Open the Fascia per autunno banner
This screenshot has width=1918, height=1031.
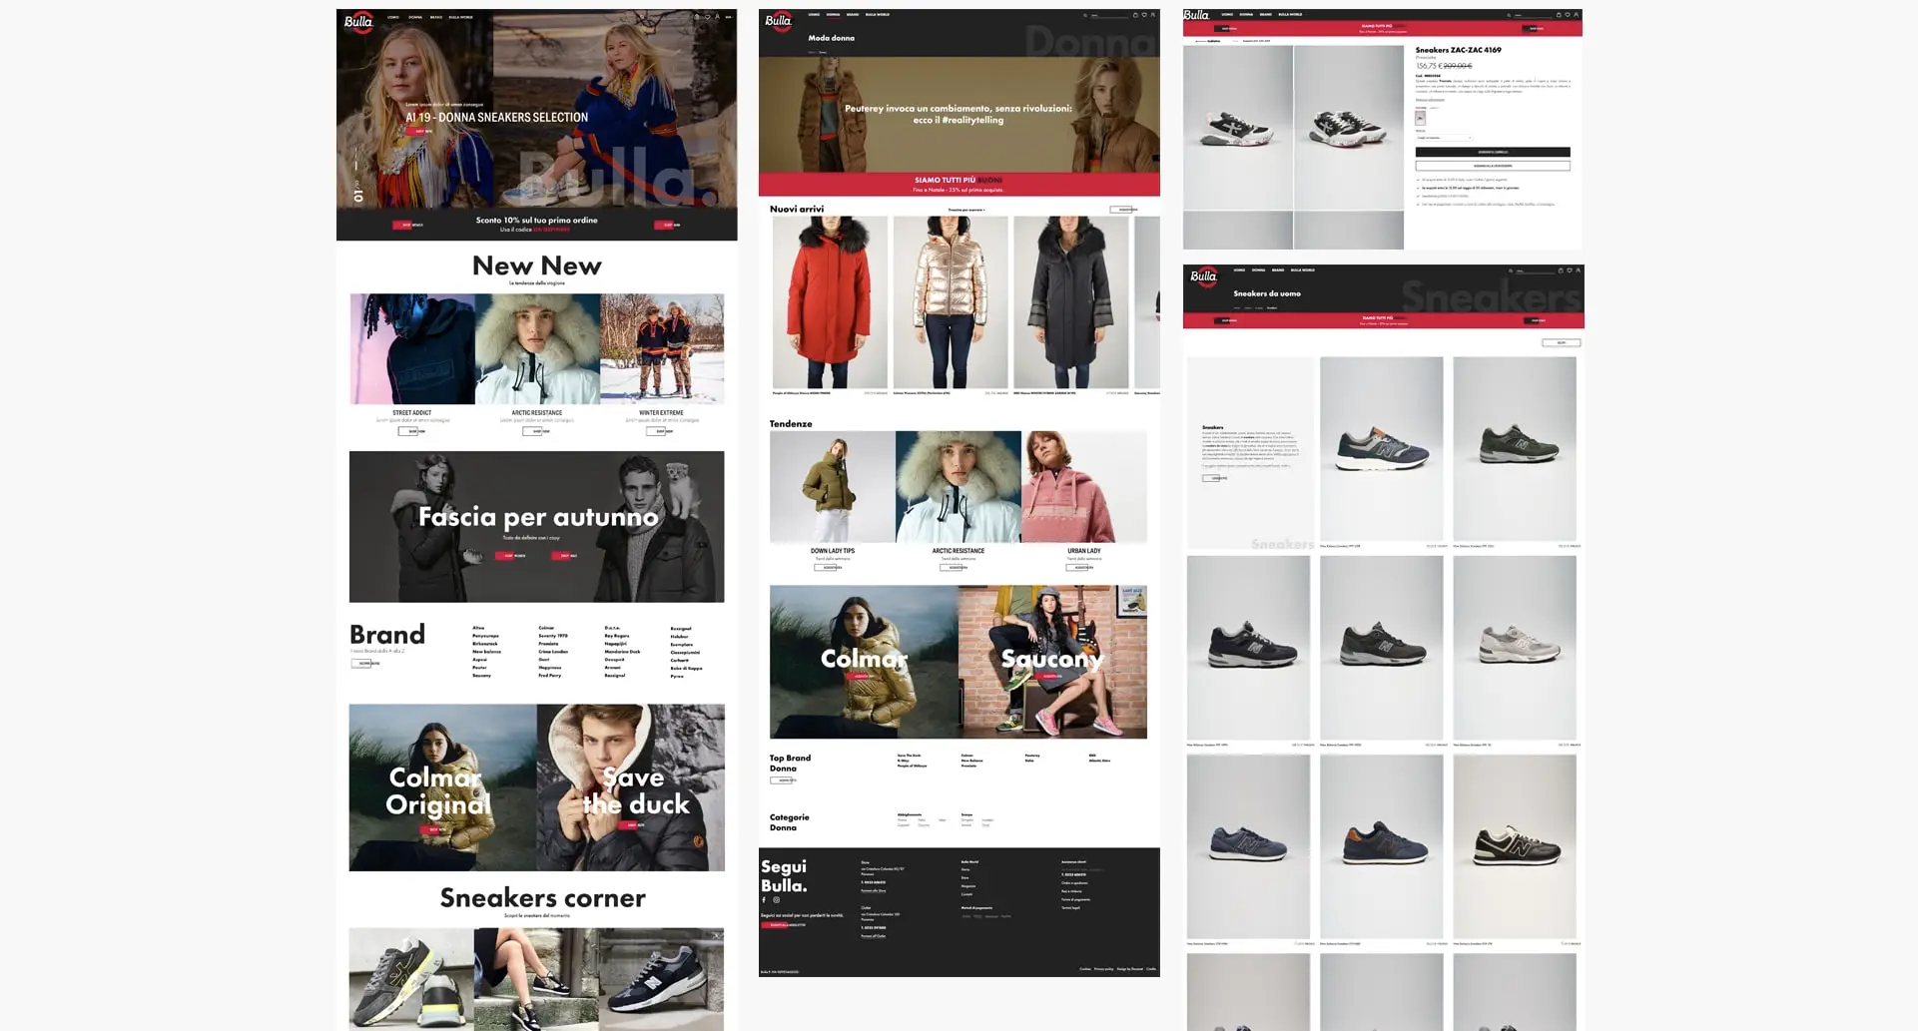tap(537, 526)
